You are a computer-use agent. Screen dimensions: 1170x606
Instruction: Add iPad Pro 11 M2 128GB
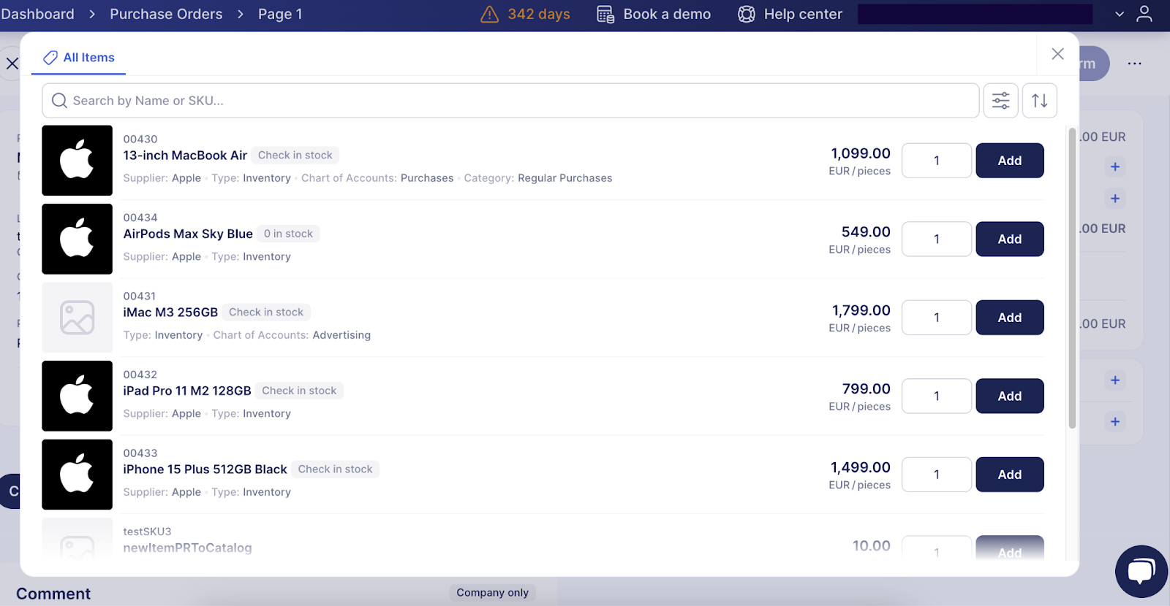tap(1009, 396)
